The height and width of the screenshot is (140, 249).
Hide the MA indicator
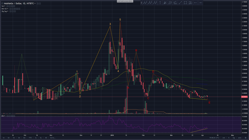click(x=11, y=9)
